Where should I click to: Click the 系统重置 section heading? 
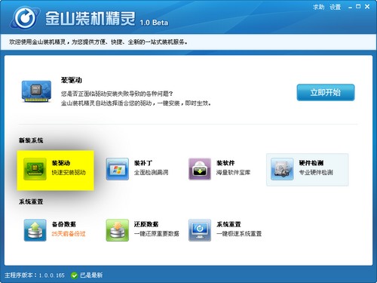tap(31, 201)
